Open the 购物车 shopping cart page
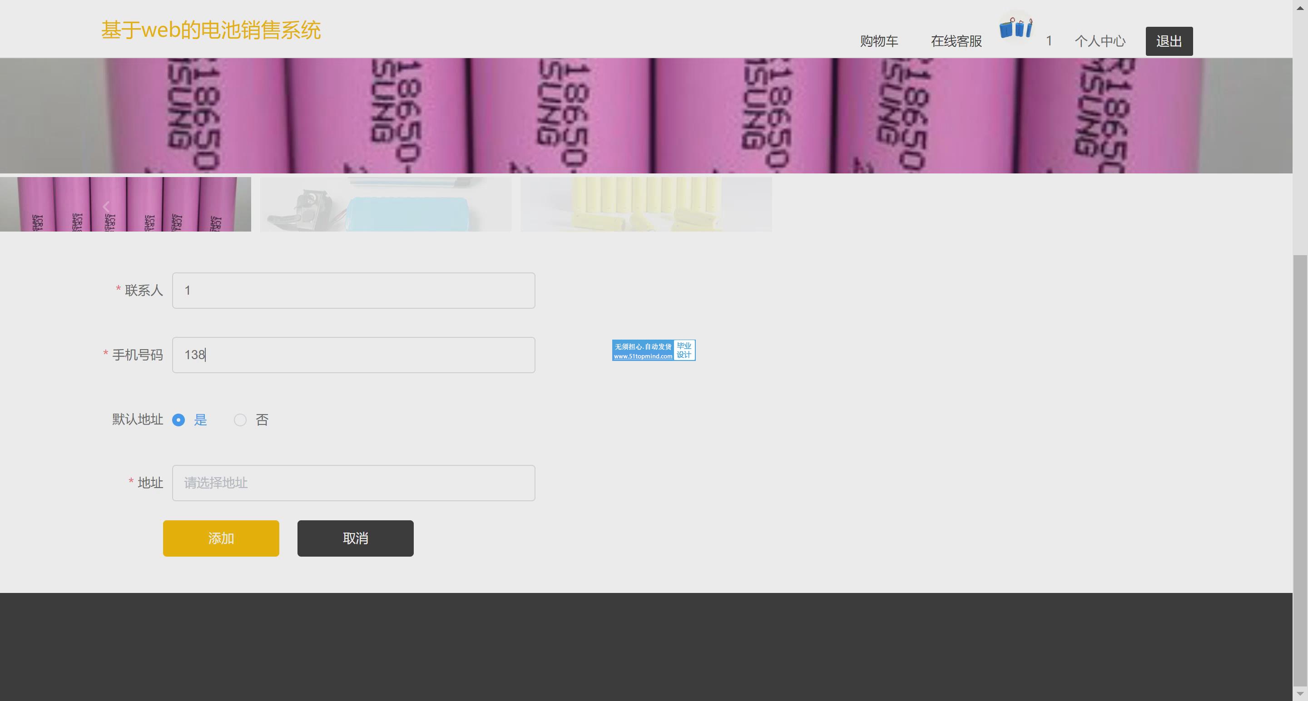The image size is (1308, 701). point(879,41)
